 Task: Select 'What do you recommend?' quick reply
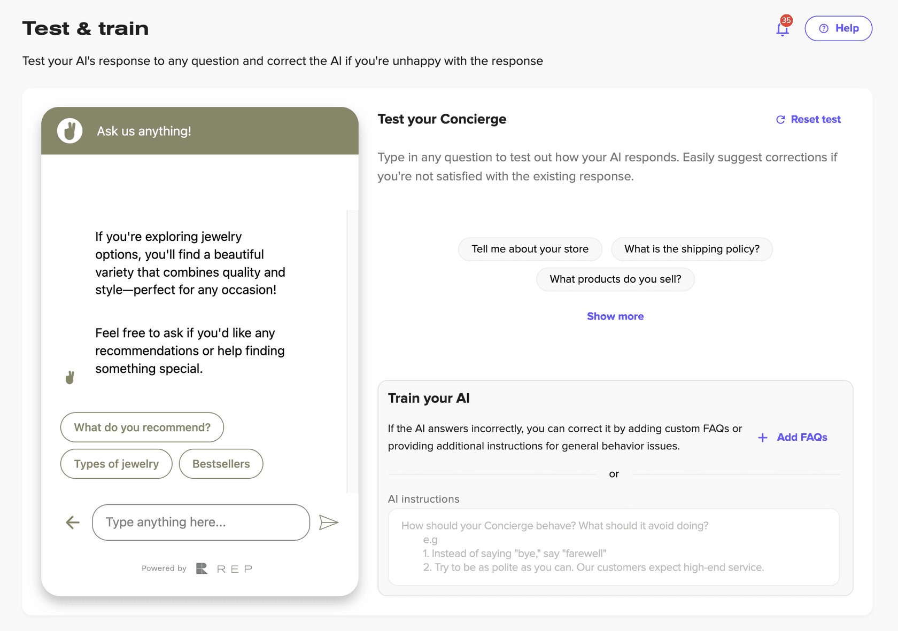(142, 427)
